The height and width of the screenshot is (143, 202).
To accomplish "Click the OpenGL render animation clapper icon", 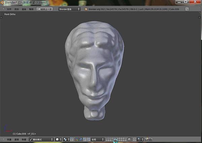I will (150, 139).
